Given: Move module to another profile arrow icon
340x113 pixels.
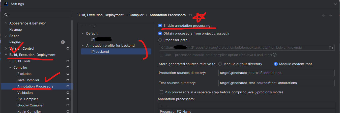Looking at the screenshot, I should pos(94,26).
